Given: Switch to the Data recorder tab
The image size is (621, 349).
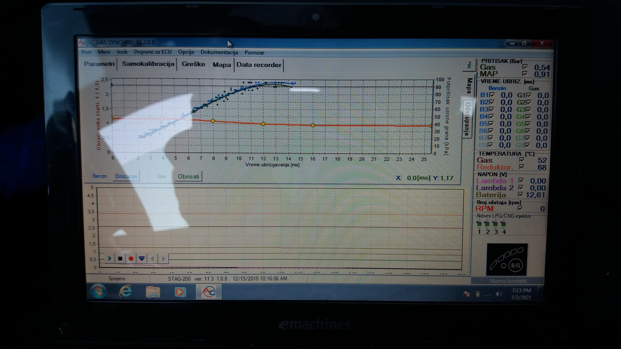Looking at the screenshot, I should tap(259, 64).
